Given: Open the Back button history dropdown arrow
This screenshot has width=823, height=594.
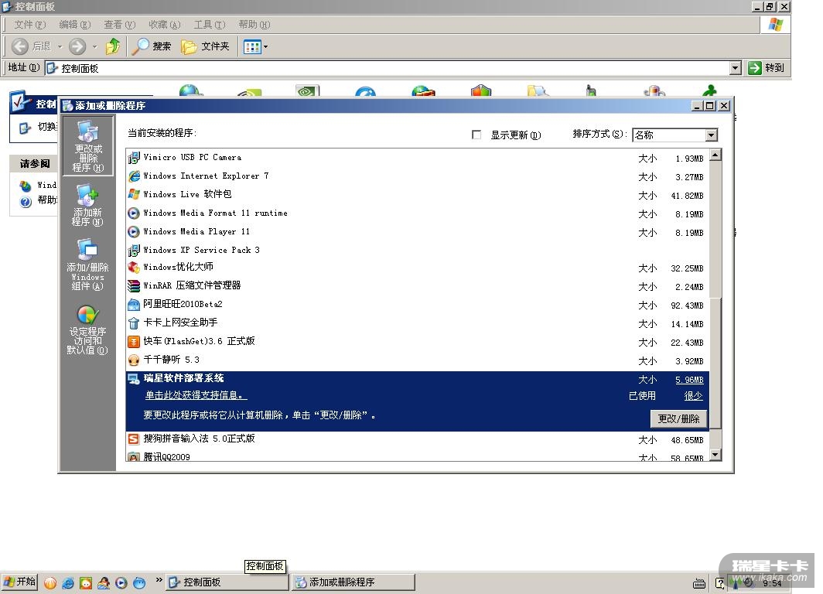Looking at the screenshot, I should coord(60,46).
